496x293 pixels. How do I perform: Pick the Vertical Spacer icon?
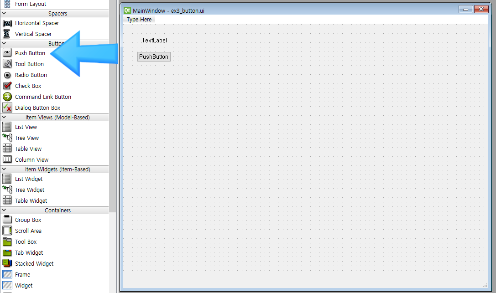(x=6, y=34)
